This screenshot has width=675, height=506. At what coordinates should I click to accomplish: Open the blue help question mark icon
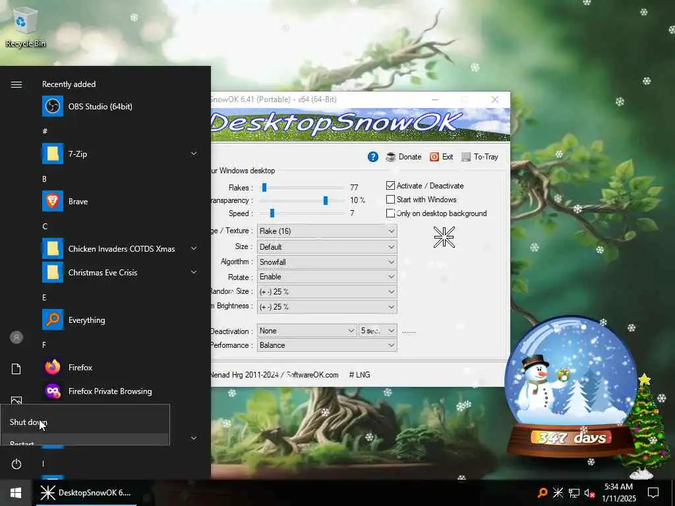coord(373,157)
